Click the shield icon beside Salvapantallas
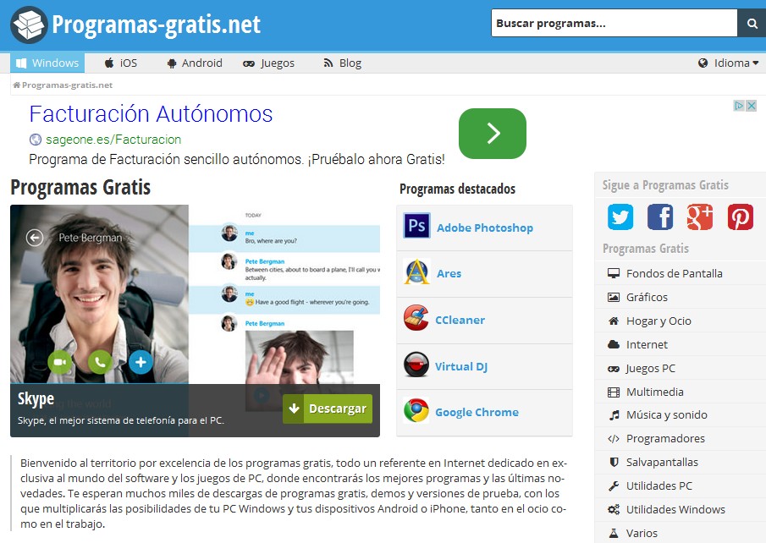This screenshot has width=766, height=543. pyautogui.click(x=614, y=462)
